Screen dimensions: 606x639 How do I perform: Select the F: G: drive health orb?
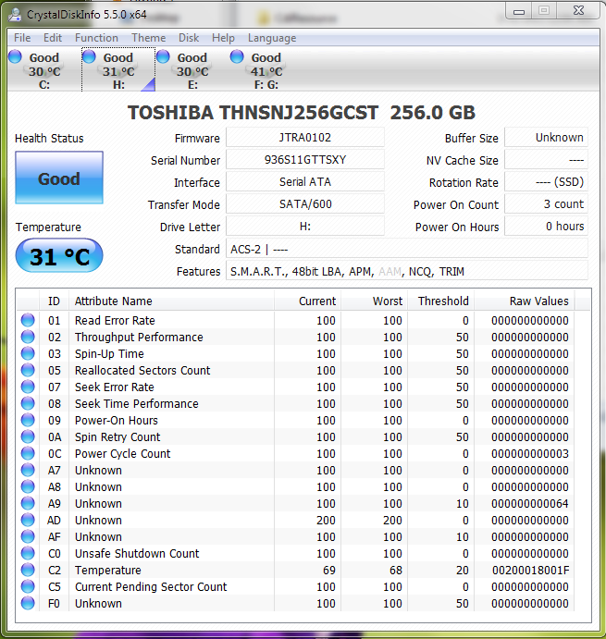pos(237,57)
